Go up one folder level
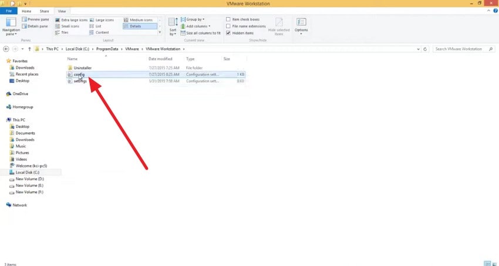 point(29,49)
